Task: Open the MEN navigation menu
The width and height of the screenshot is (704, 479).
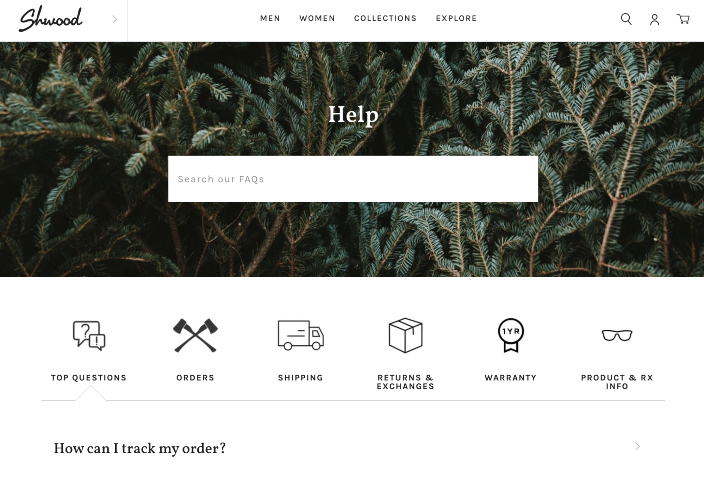Action: [x=269, y=18]
